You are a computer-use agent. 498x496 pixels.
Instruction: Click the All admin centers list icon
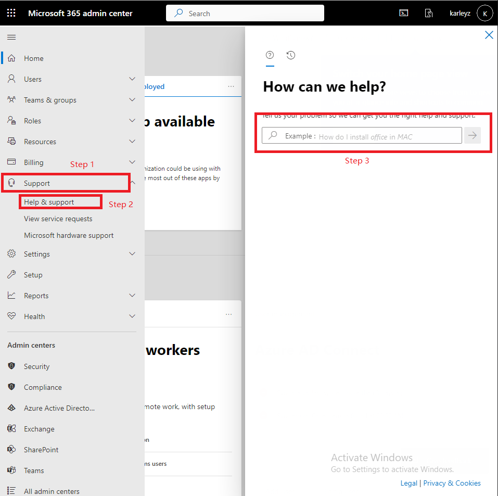11,491
